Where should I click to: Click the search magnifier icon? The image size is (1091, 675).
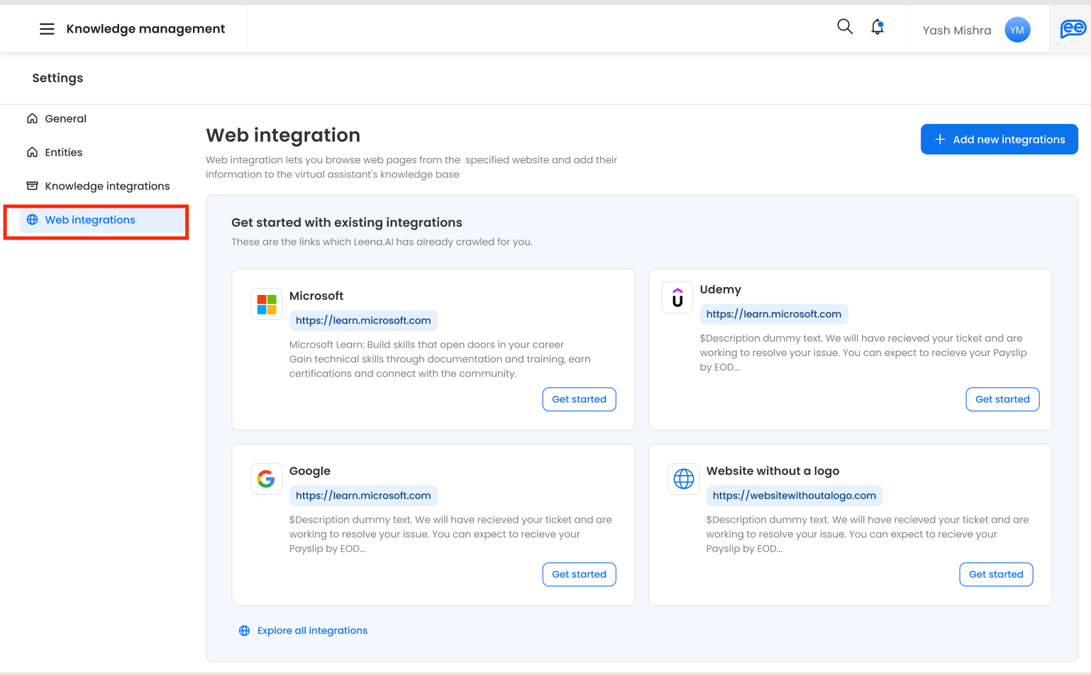point(844,27)
